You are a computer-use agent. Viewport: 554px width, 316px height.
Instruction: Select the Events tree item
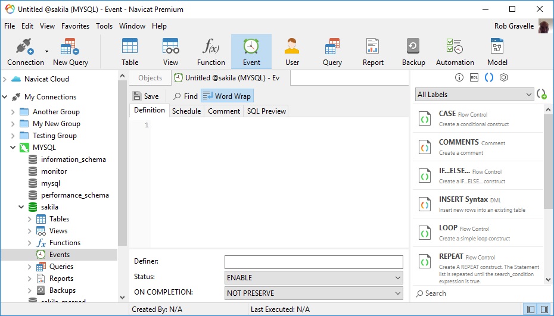59,255
